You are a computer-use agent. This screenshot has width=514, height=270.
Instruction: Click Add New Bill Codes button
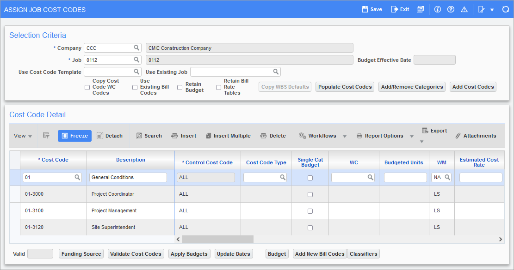320,254
